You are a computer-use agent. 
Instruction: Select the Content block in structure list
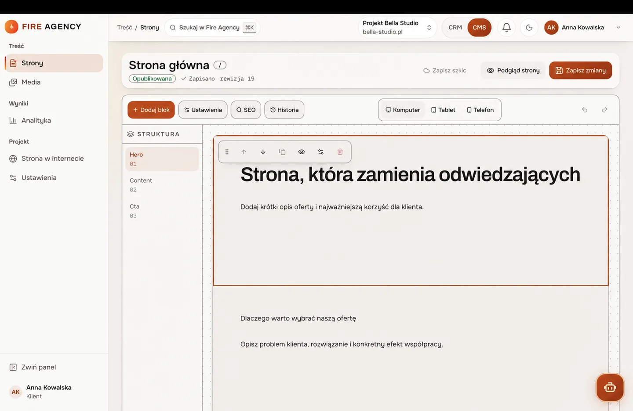coord(162,185)
